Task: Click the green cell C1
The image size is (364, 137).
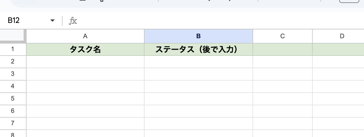Action: tap(282, 49)
